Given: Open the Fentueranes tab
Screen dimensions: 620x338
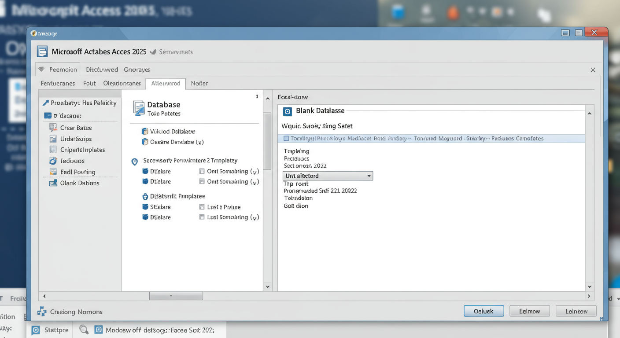Looking at the screenshot, I should [58, 83].
